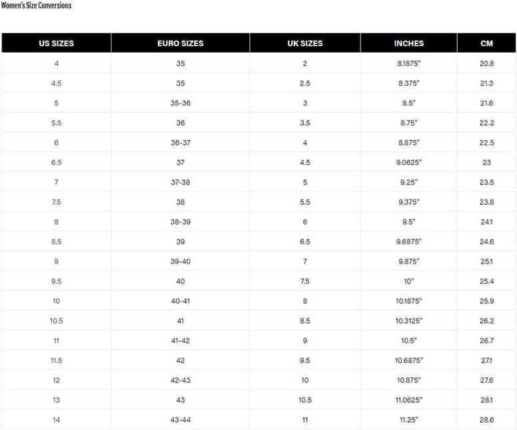Click the 9.6875" inches cell

click(409, 241)
